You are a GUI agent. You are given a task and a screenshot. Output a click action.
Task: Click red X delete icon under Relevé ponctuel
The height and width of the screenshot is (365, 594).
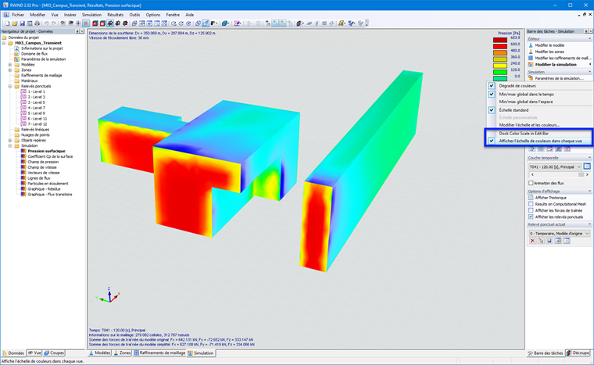pos(532,241)
